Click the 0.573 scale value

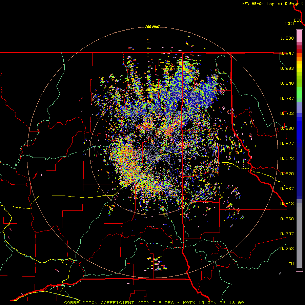pos(287,159)
